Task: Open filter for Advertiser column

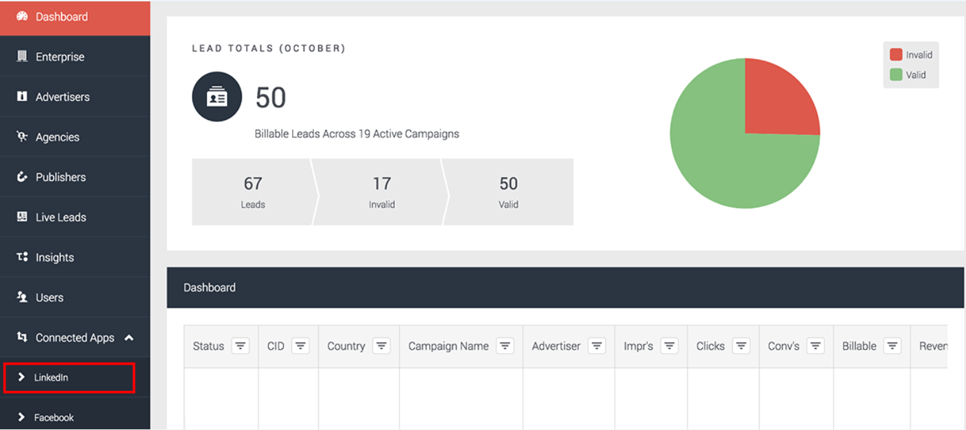Action: point(596,346)
